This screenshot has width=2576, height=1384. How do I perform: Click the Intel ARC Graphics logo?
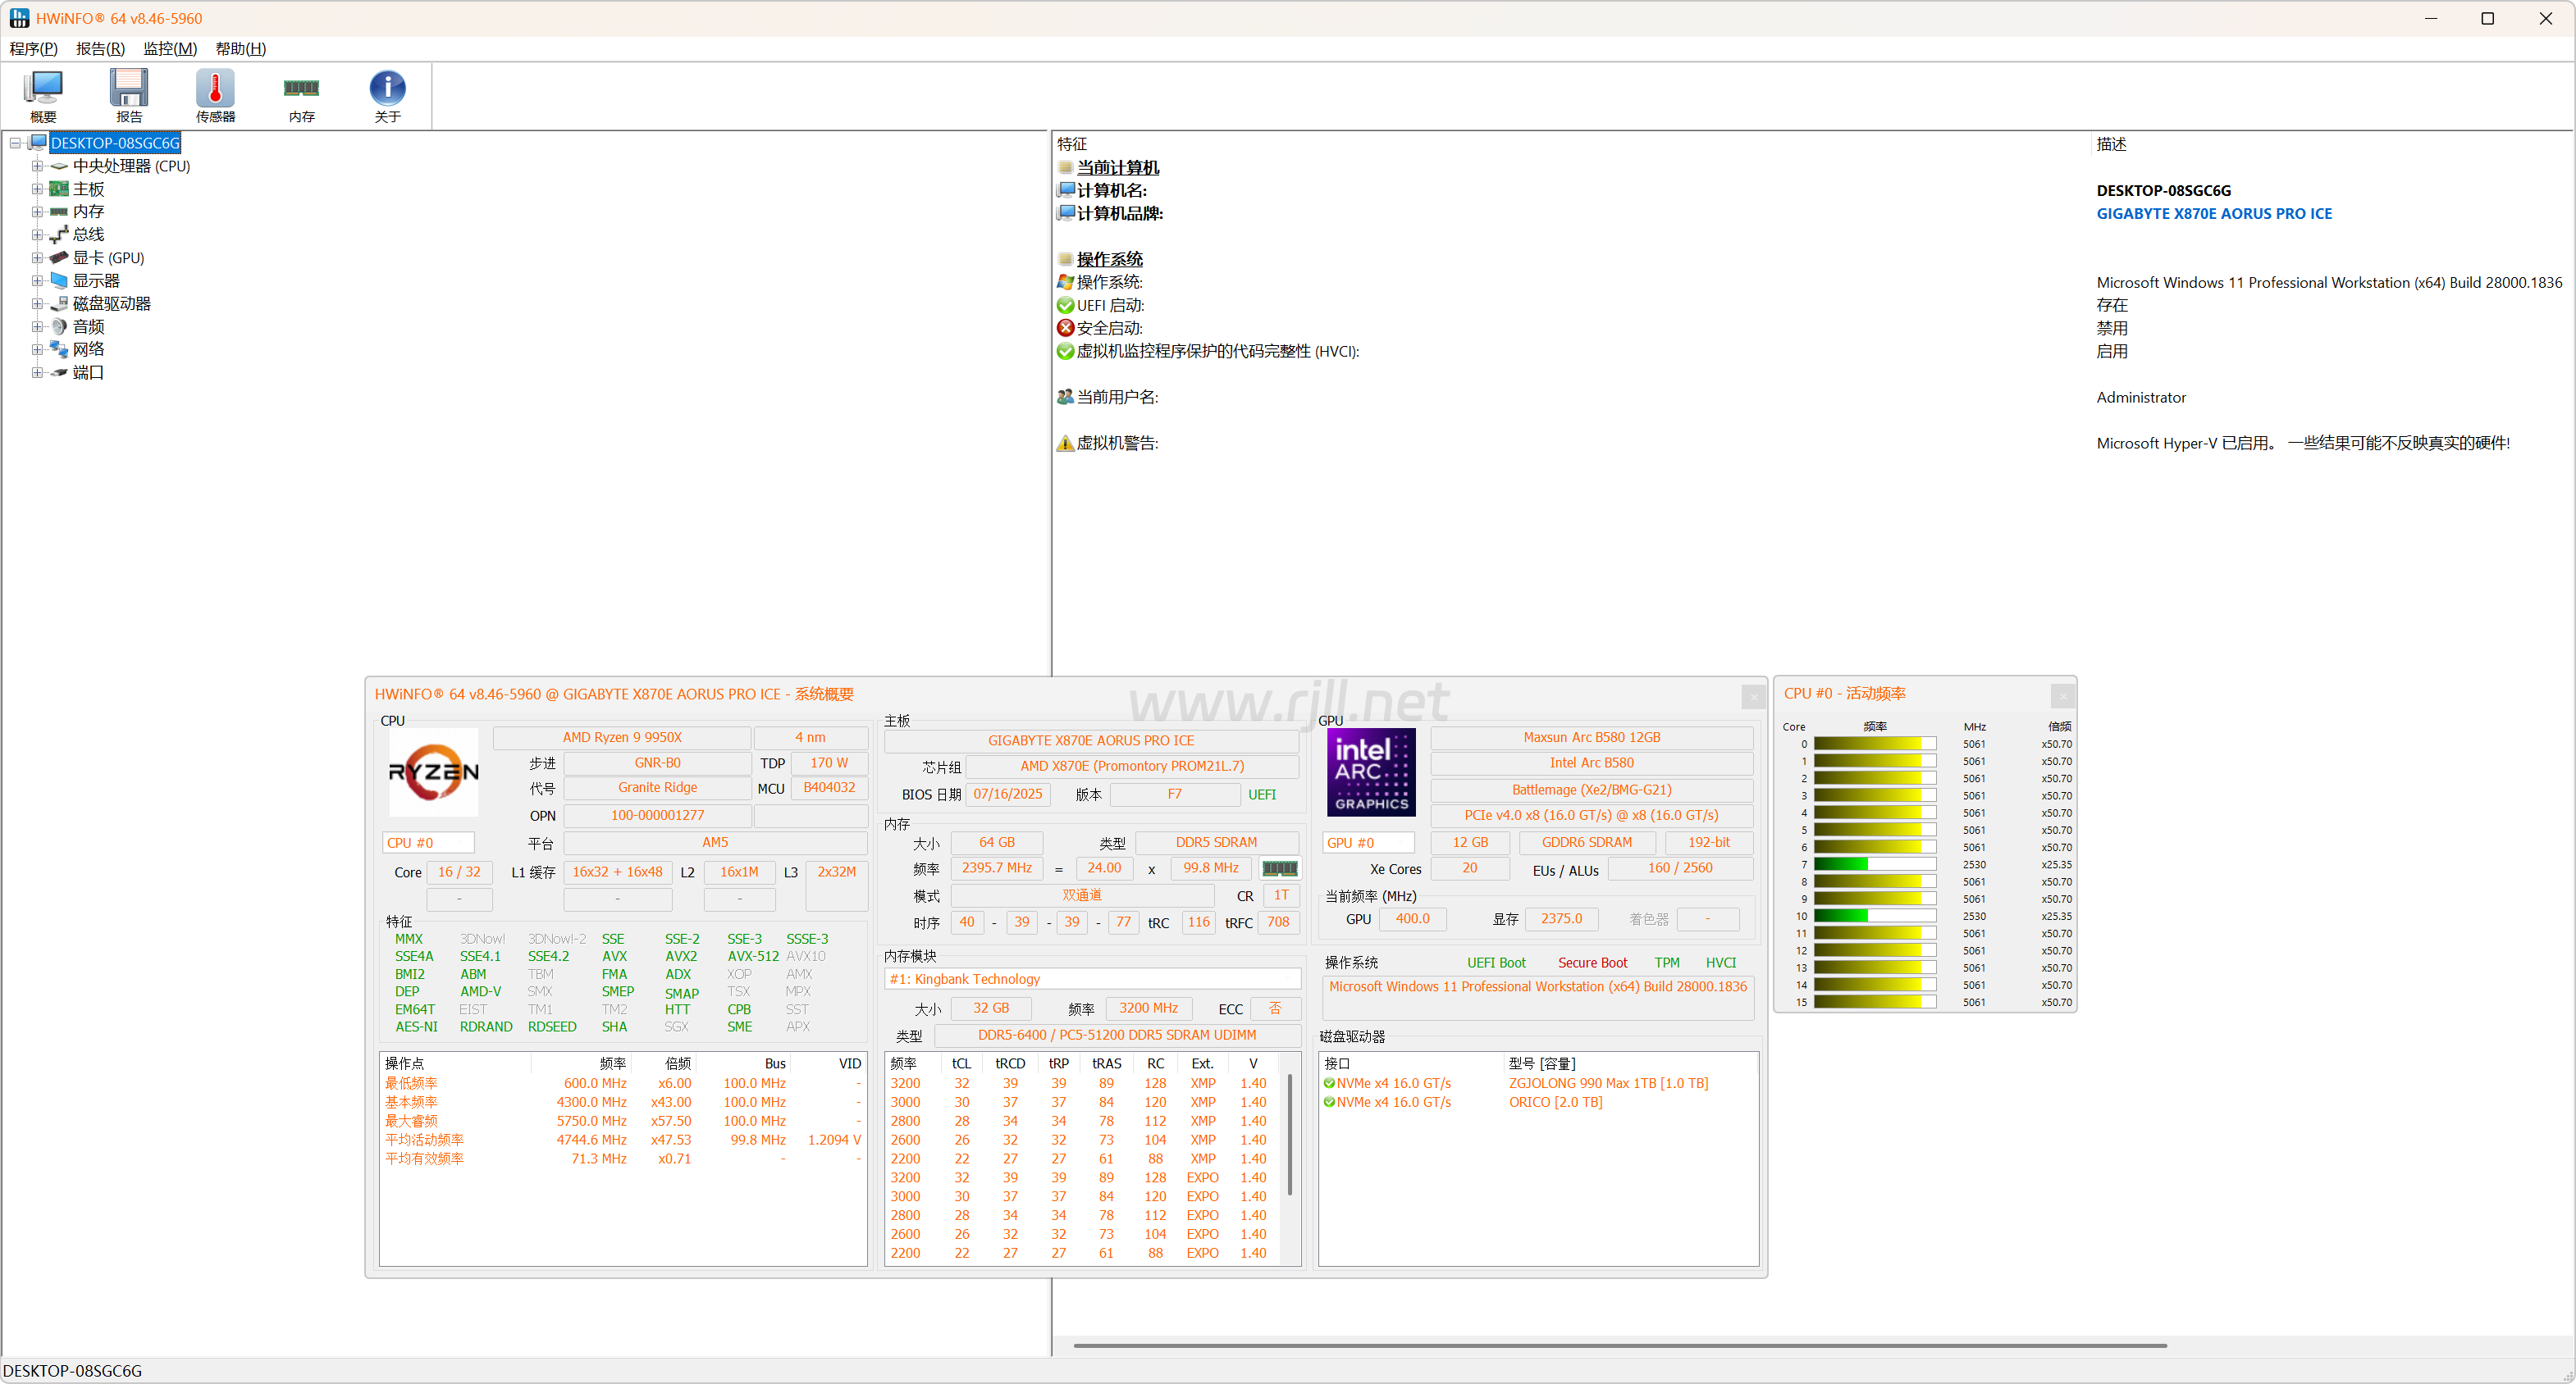(1370, 772)
